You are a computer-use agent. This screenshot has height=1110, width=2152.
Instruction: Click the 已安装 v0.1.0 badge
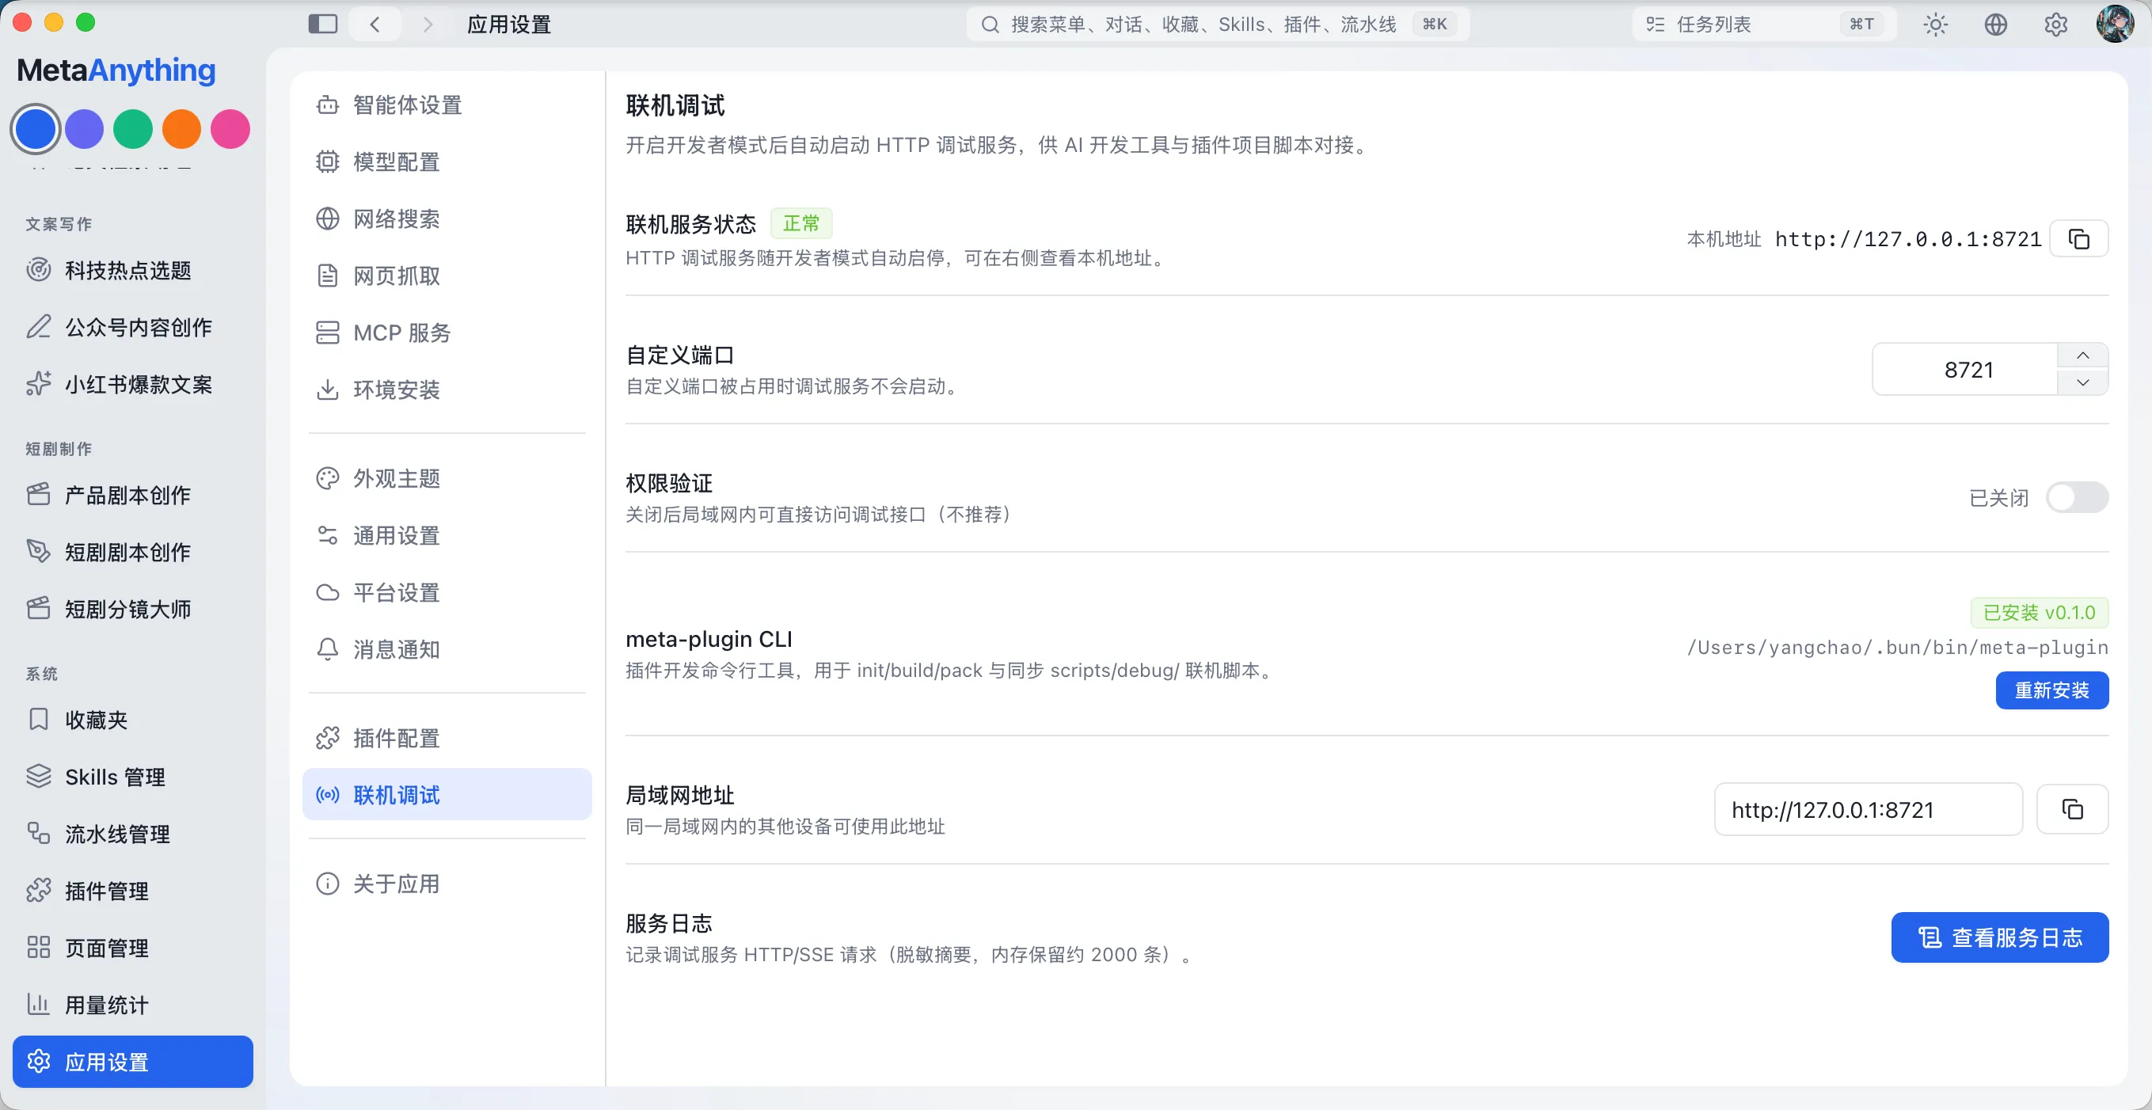click(2040, 612)
